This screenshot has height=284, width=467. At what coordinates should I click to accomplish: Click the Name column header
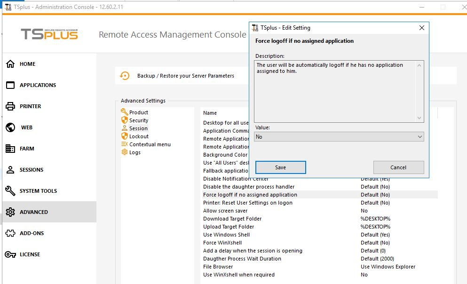point(210,113)
